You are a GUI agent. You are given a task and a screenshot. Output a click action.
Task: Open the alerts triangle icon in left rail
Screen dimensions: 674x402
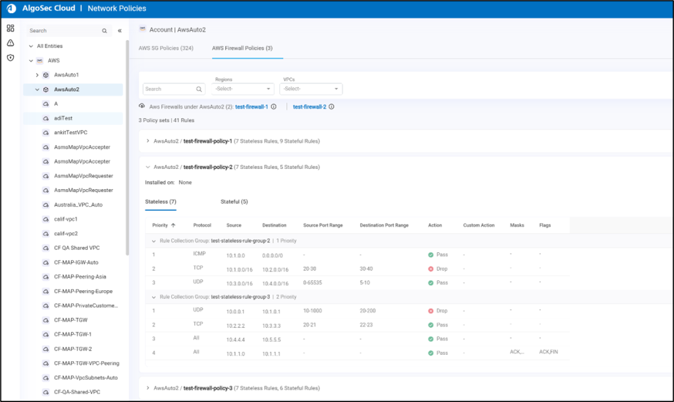click(11, 43)
